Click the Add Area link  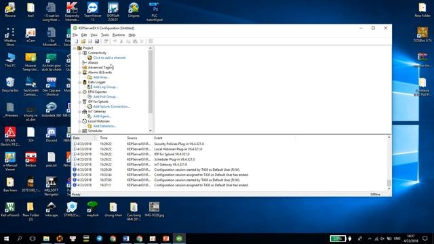[x=101, y=77]
